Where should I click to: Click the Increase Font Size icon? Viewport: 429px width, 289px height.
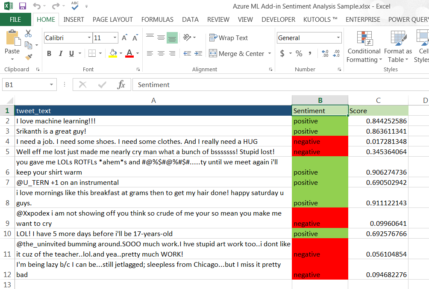124,38
